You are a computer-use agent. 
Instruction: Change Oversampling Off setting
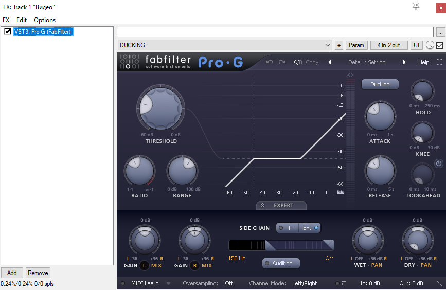click(x=229, y=283)
